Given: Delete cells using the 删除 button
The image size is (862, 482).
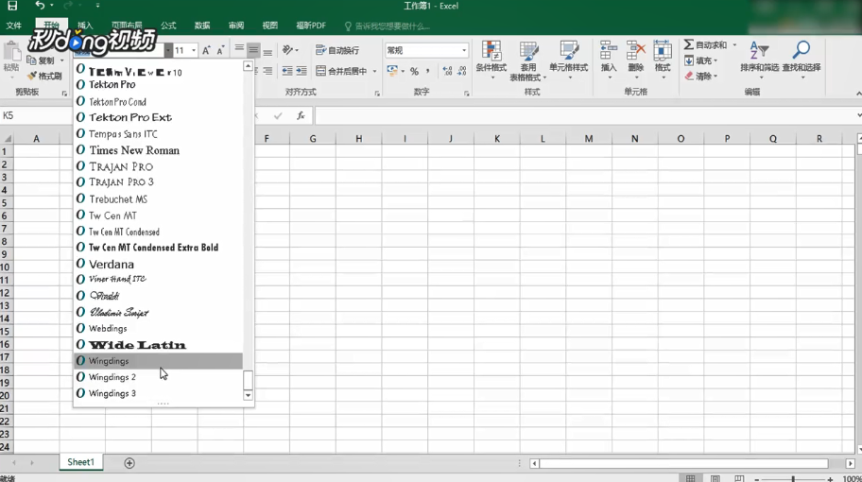Looking at the screenshot, I should click(635, 60).
